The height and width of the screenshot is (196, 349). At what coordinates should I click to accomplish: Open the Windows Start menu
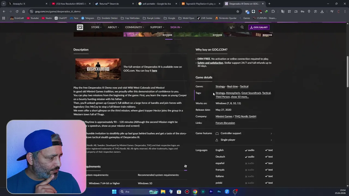(x=114, y=192)
